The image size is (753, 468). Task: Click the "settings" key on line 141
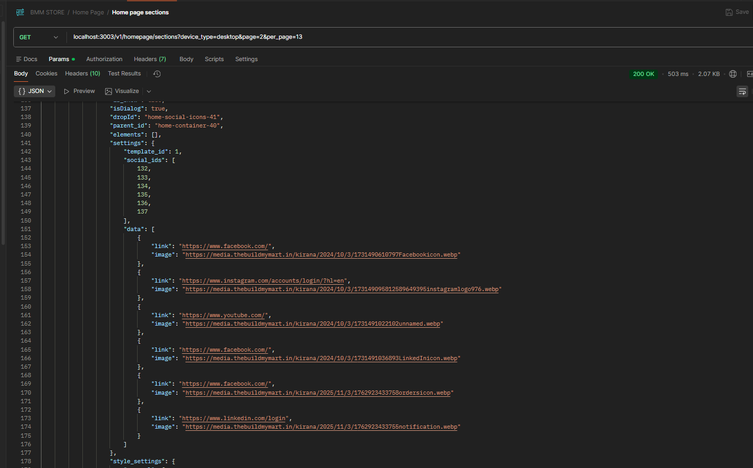pos(127,143)
